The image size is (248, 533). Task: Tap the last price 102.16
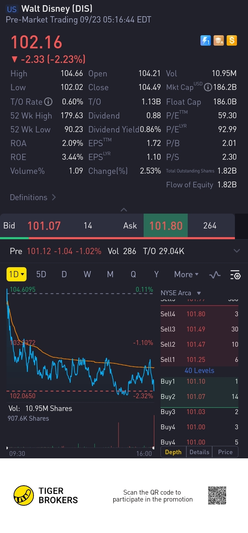tap(37, 42)
